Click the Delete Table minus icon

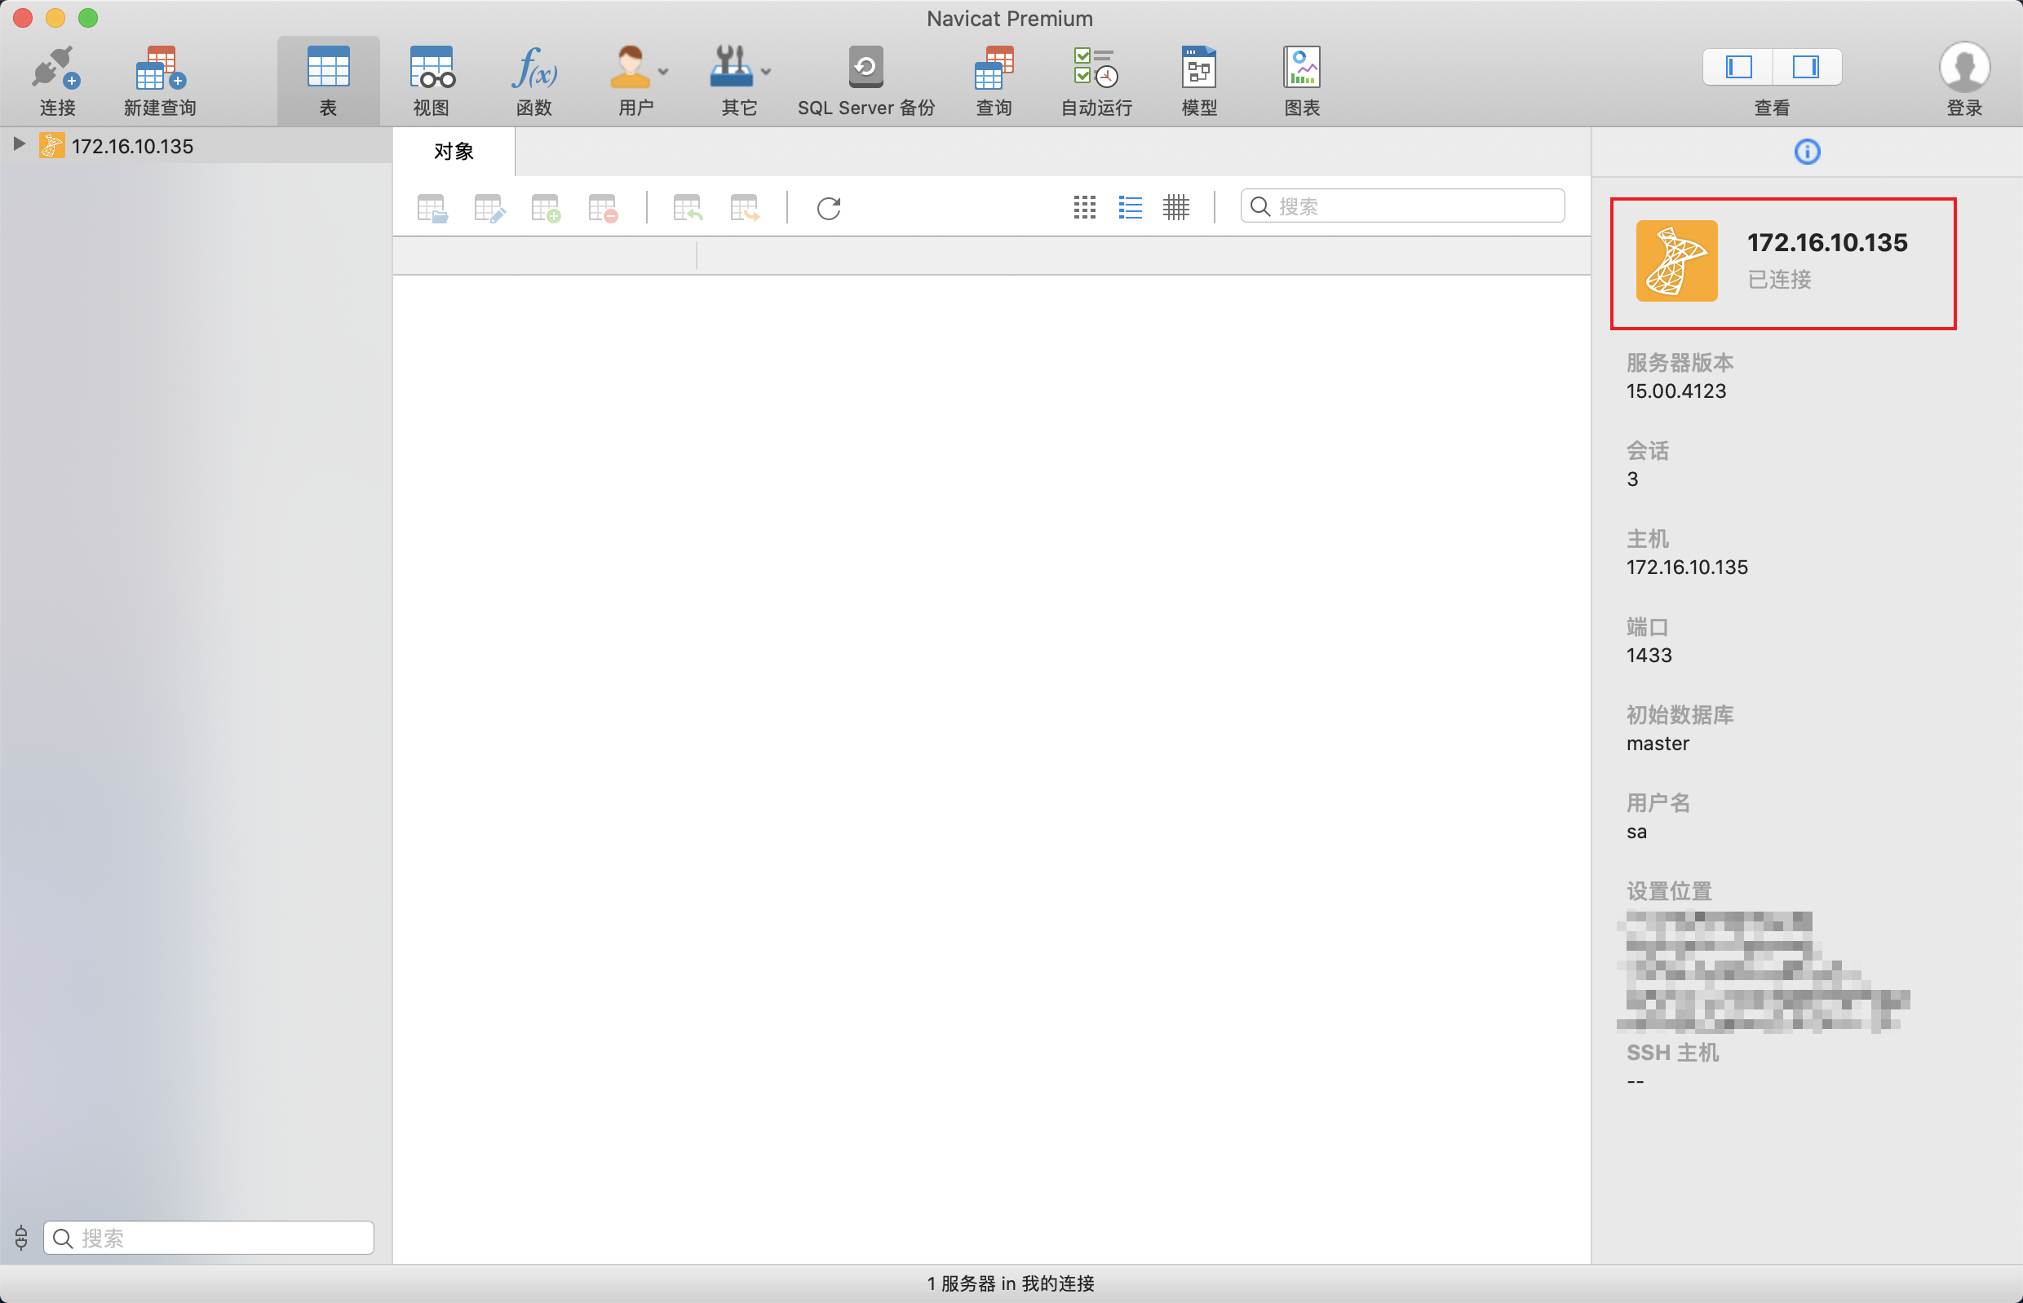603,208
